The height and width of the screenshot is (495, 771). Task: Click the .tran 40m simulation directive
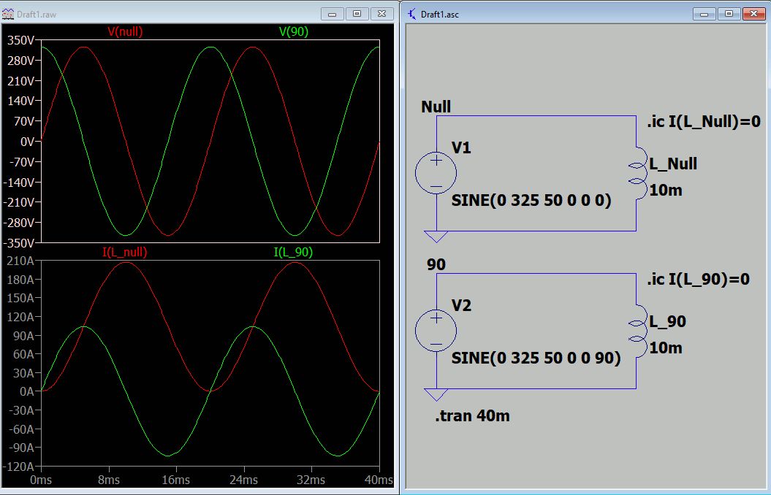point(471,416)
